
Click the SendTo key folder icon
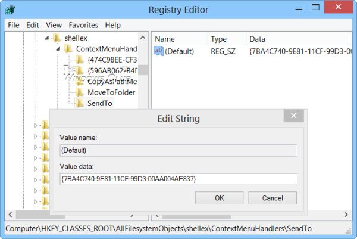click(x=80, y=104)
